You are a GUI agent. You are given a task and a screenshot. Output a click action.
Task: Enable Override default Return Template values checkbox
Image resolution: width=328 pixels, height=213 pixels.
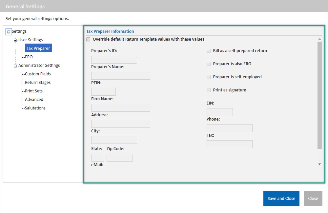[x=88, y=39]
